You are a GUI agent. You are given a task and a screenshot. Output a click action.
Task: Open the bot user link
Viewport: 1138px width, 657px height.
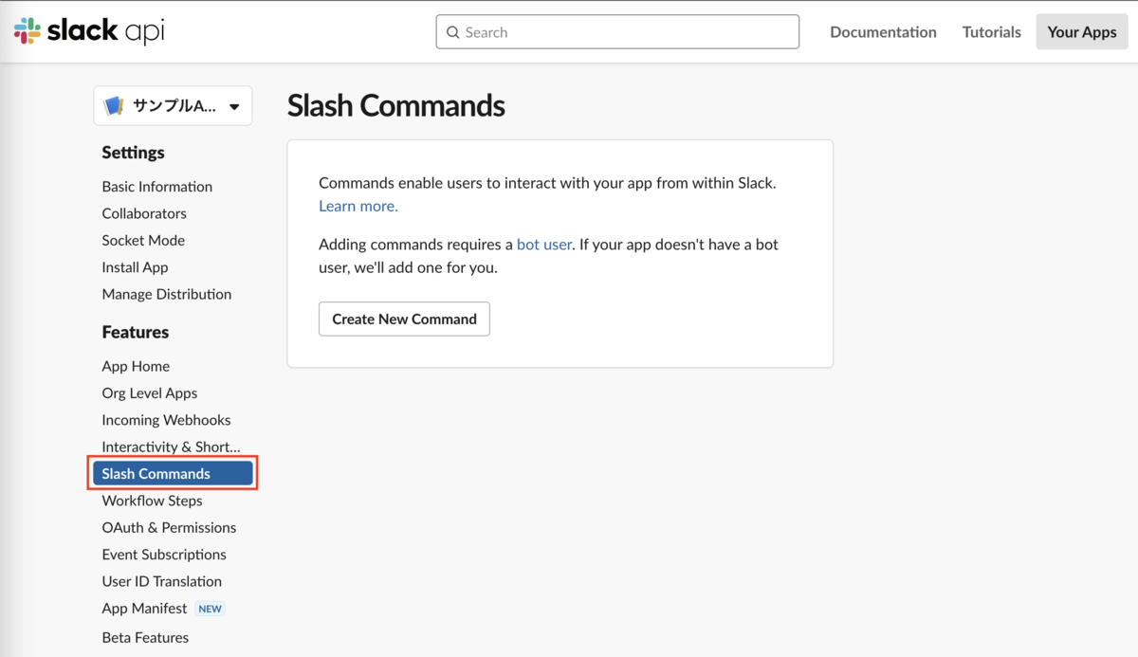click(544, 244)
